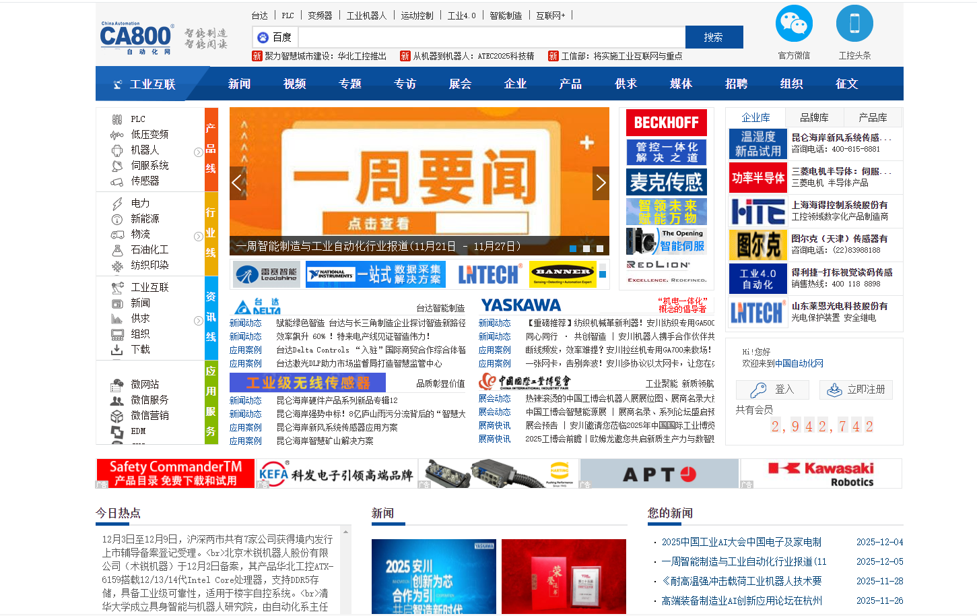Open the 官方微信 WeChat icon

794,24
